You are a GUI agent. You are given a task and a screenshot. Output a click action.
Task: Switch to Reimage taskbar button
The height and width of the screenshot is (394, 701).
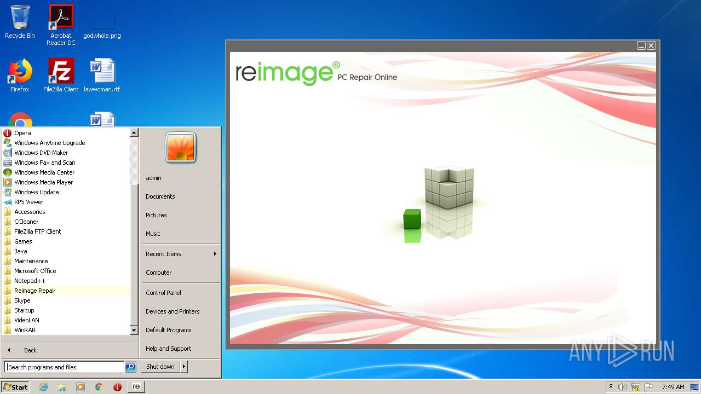coord(136,387)
